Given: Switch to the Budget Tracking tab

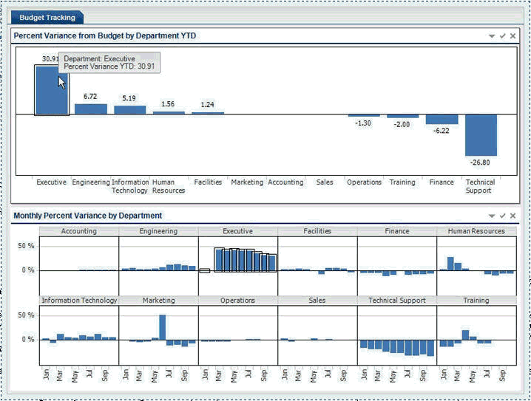Looking at the screenshot, I should (47, 17).
